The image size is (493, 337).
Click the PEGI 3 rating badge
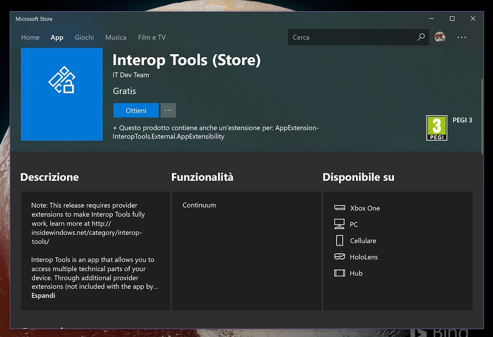[436, 128]
